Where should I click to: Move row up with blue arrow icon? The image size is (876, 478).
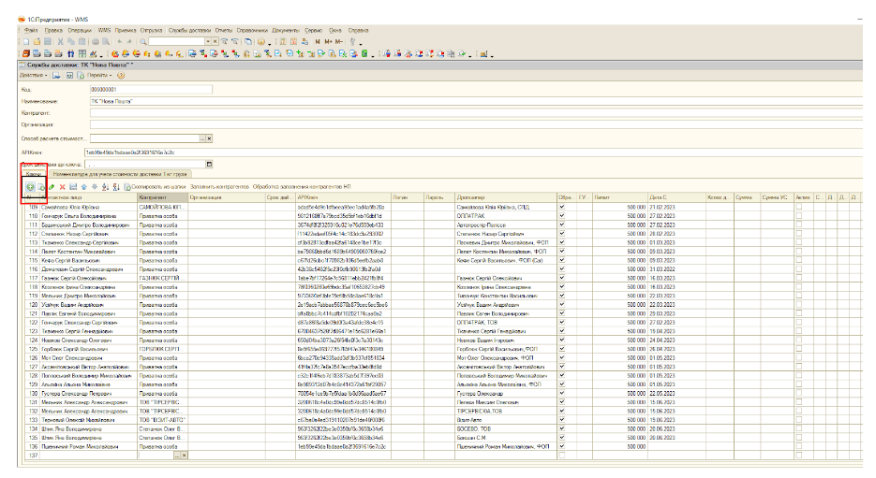point(82,187)
